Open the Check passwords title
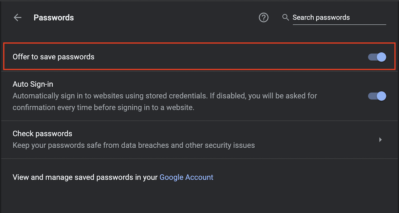Image resolution: width=399 pixels, height=213 pixels. point(42,134)
